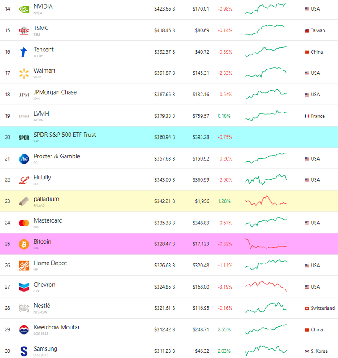
Task: Click palladium price $1,956
Action: click(202, 201)
